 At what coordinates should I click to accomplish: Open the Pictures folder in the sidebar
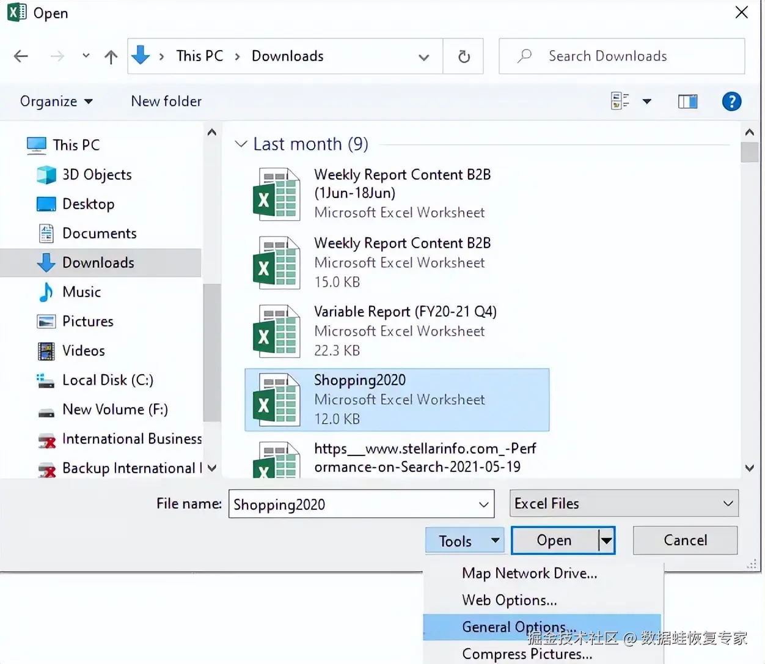(75, 321)
